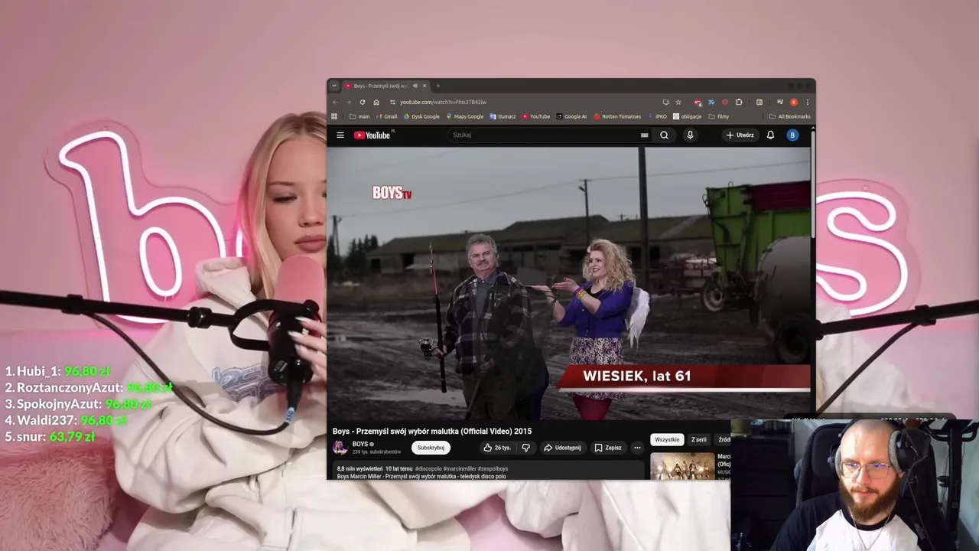Click the YouTube logo in the header
The image size is (979, 551).
click(x=372, y=135)
